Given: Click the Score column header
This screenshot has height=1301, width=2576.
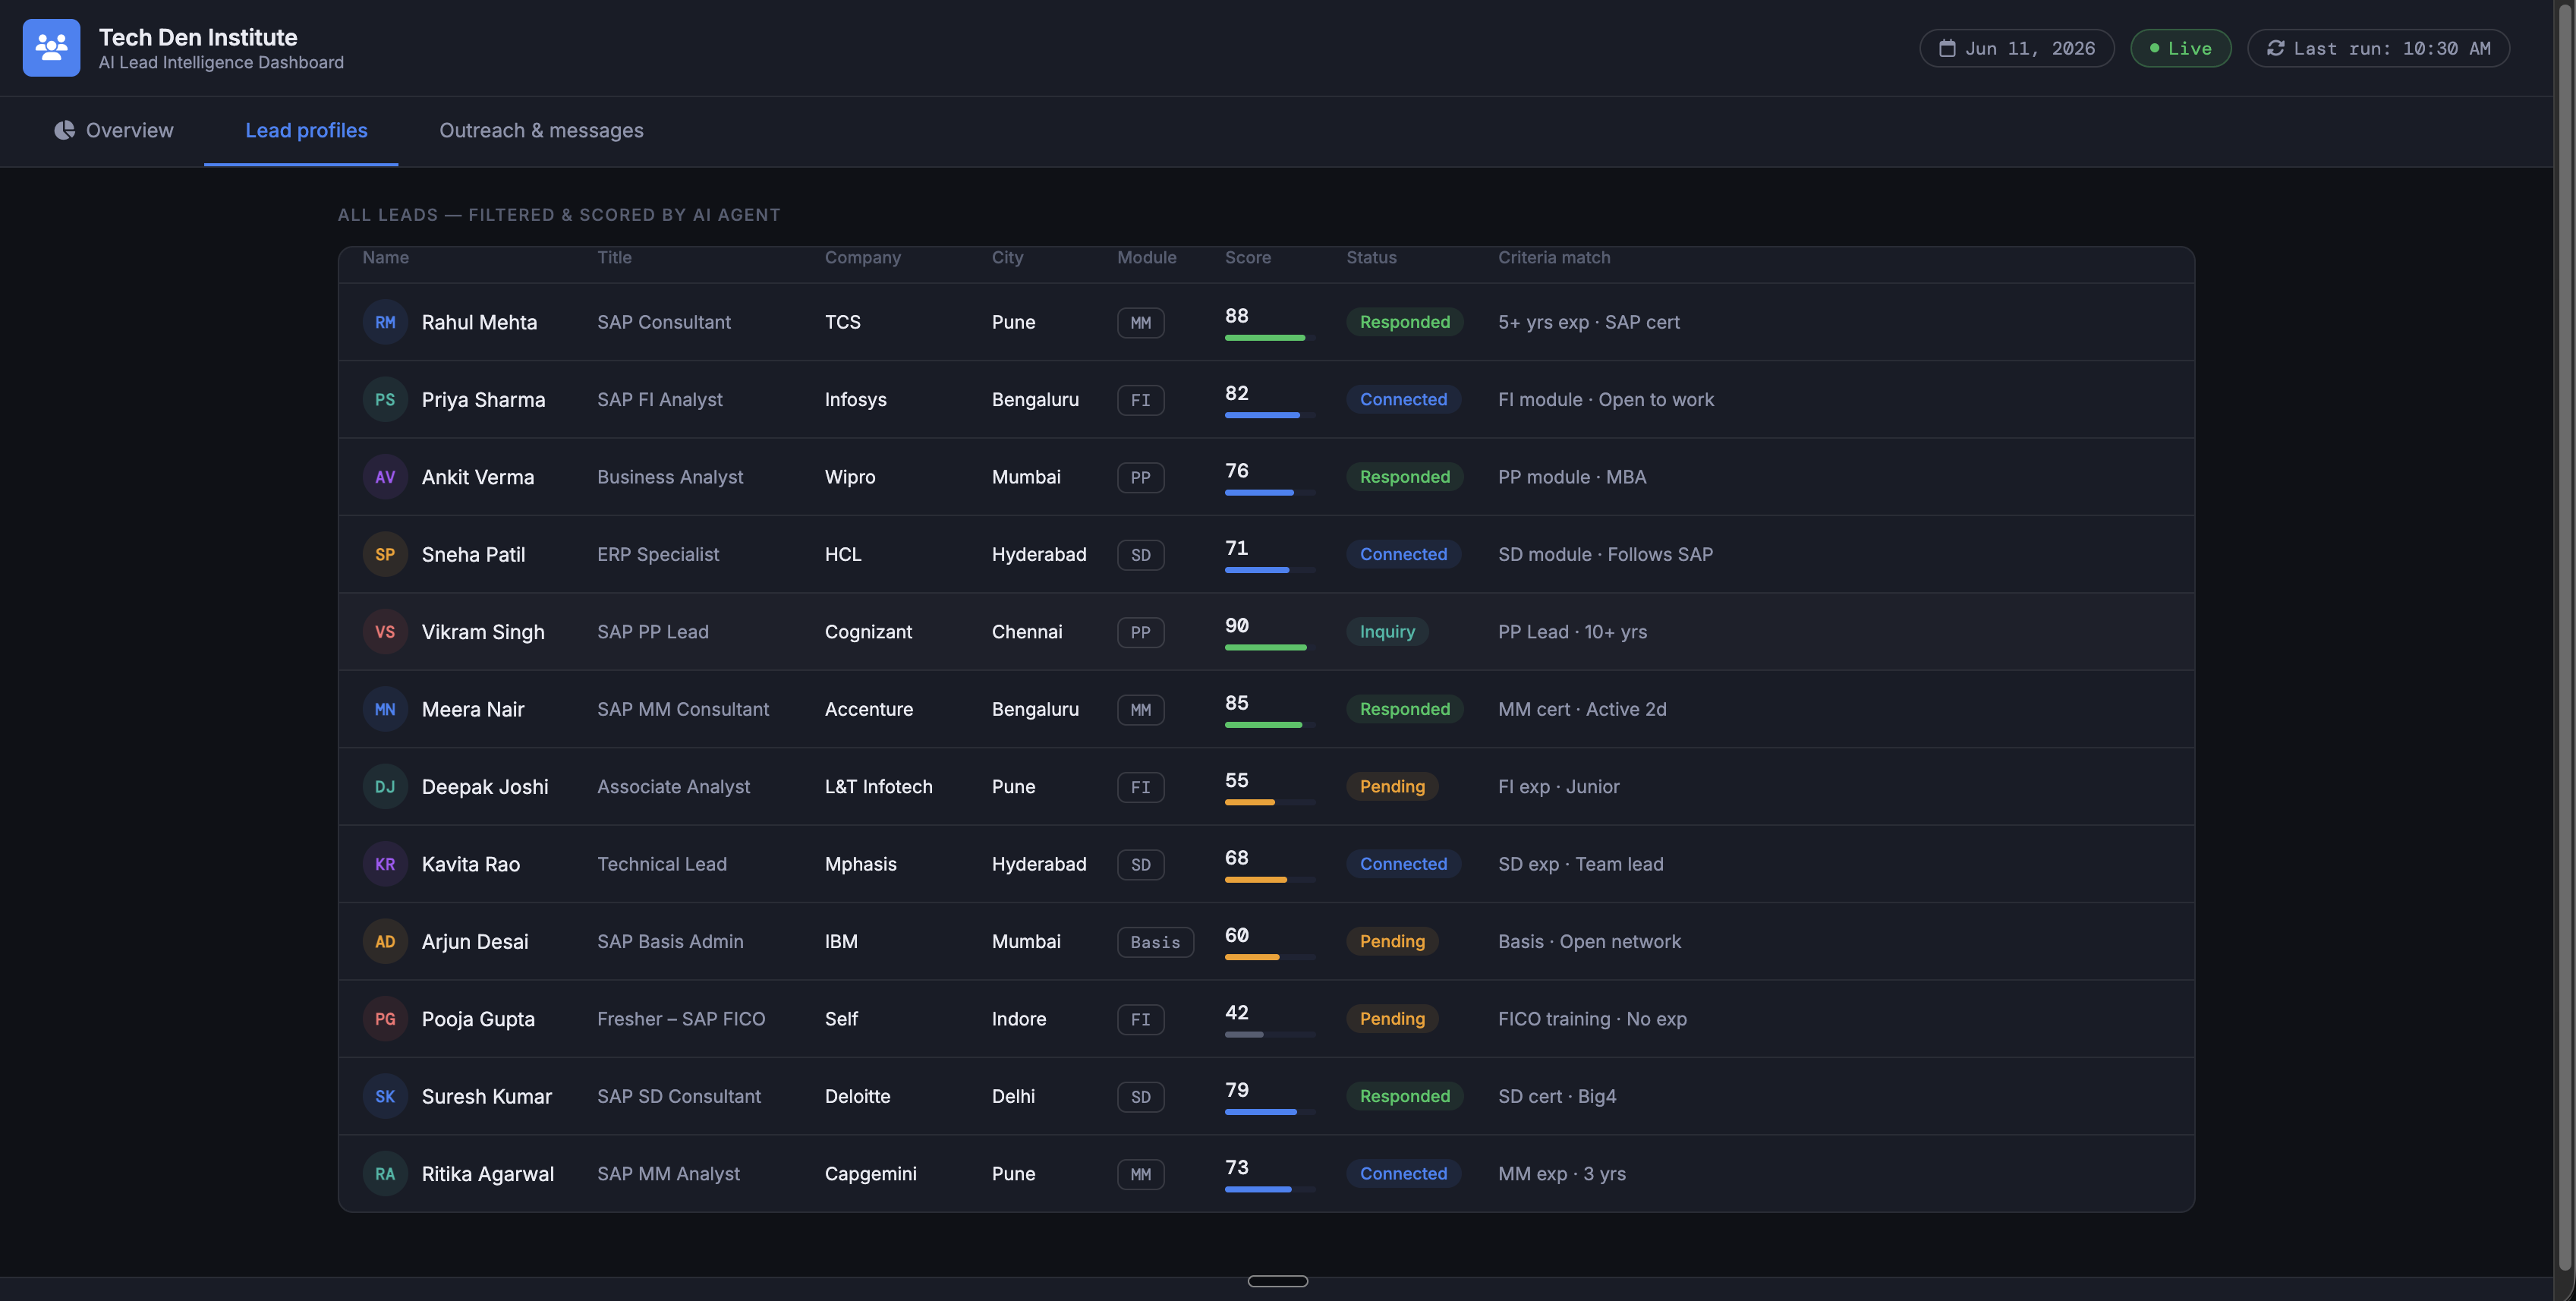Looking at the screenshot, I should [1247, 257].
